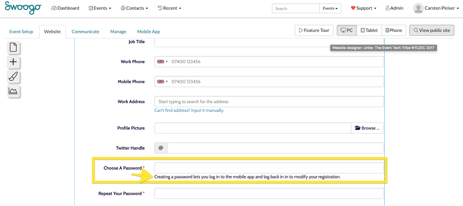Open the Contacts menu
The image size is (463, 206).
[x=134, y=8]
